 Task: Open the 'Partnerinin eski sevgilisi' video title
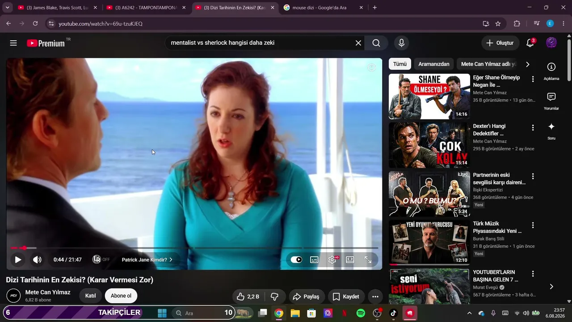coord(499,178)
